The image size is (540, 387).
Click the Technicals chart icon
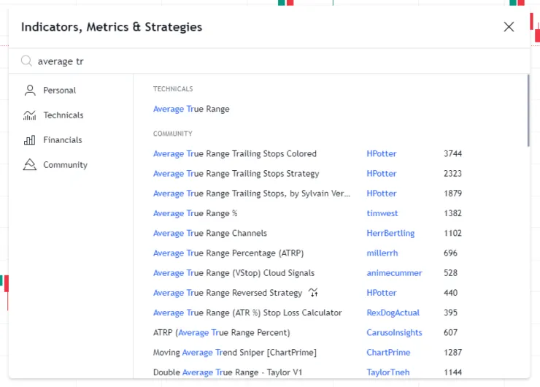coord(30,115)
